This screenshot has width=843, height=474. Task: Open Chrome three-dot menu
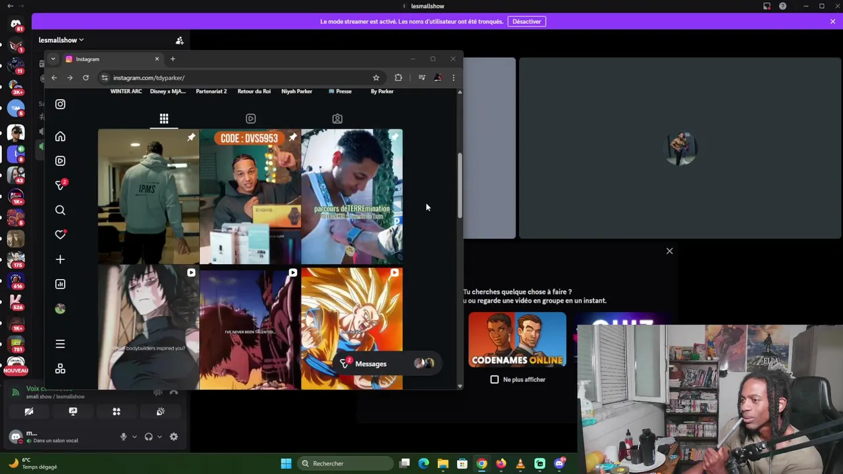pos(453,78)
